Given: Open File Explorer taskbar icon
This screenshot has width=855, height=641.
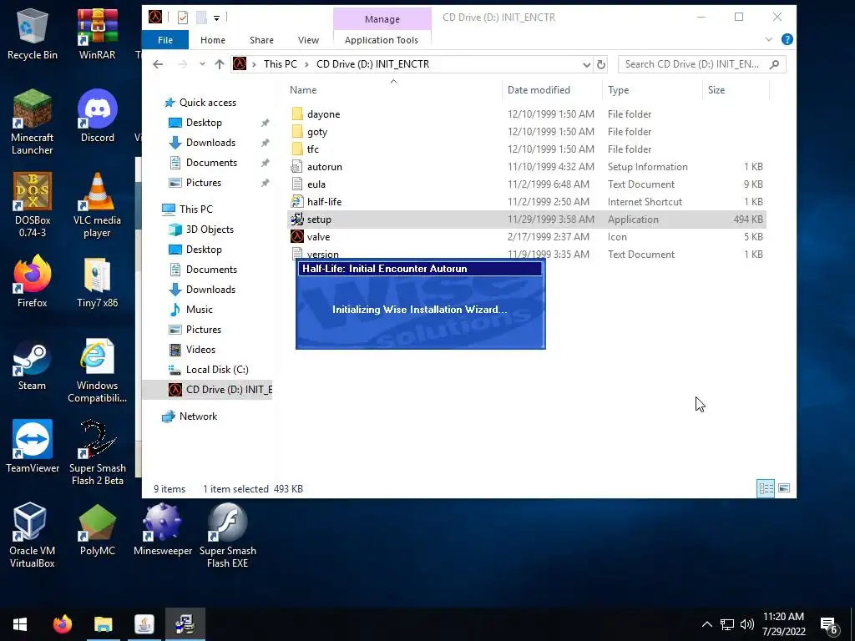Looking at the screenshot, I should (103, 624).
